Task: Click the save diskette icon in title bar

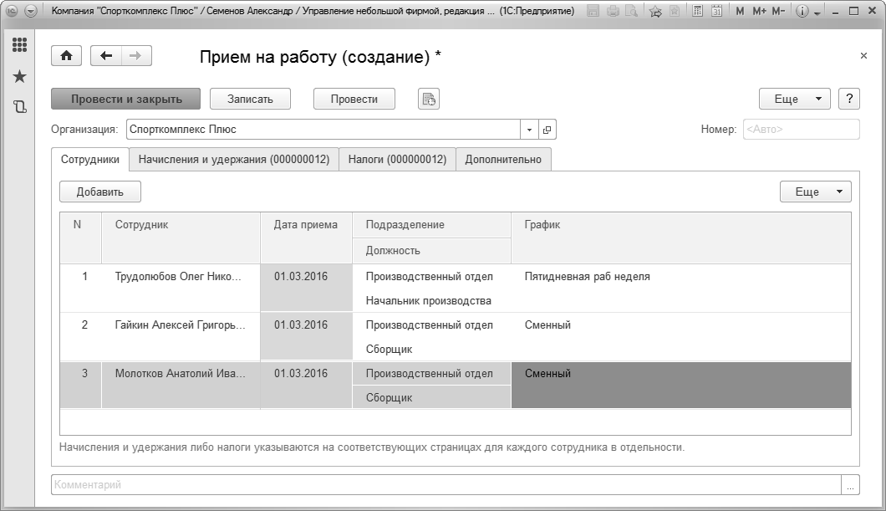Action: [x=593, y=11]
